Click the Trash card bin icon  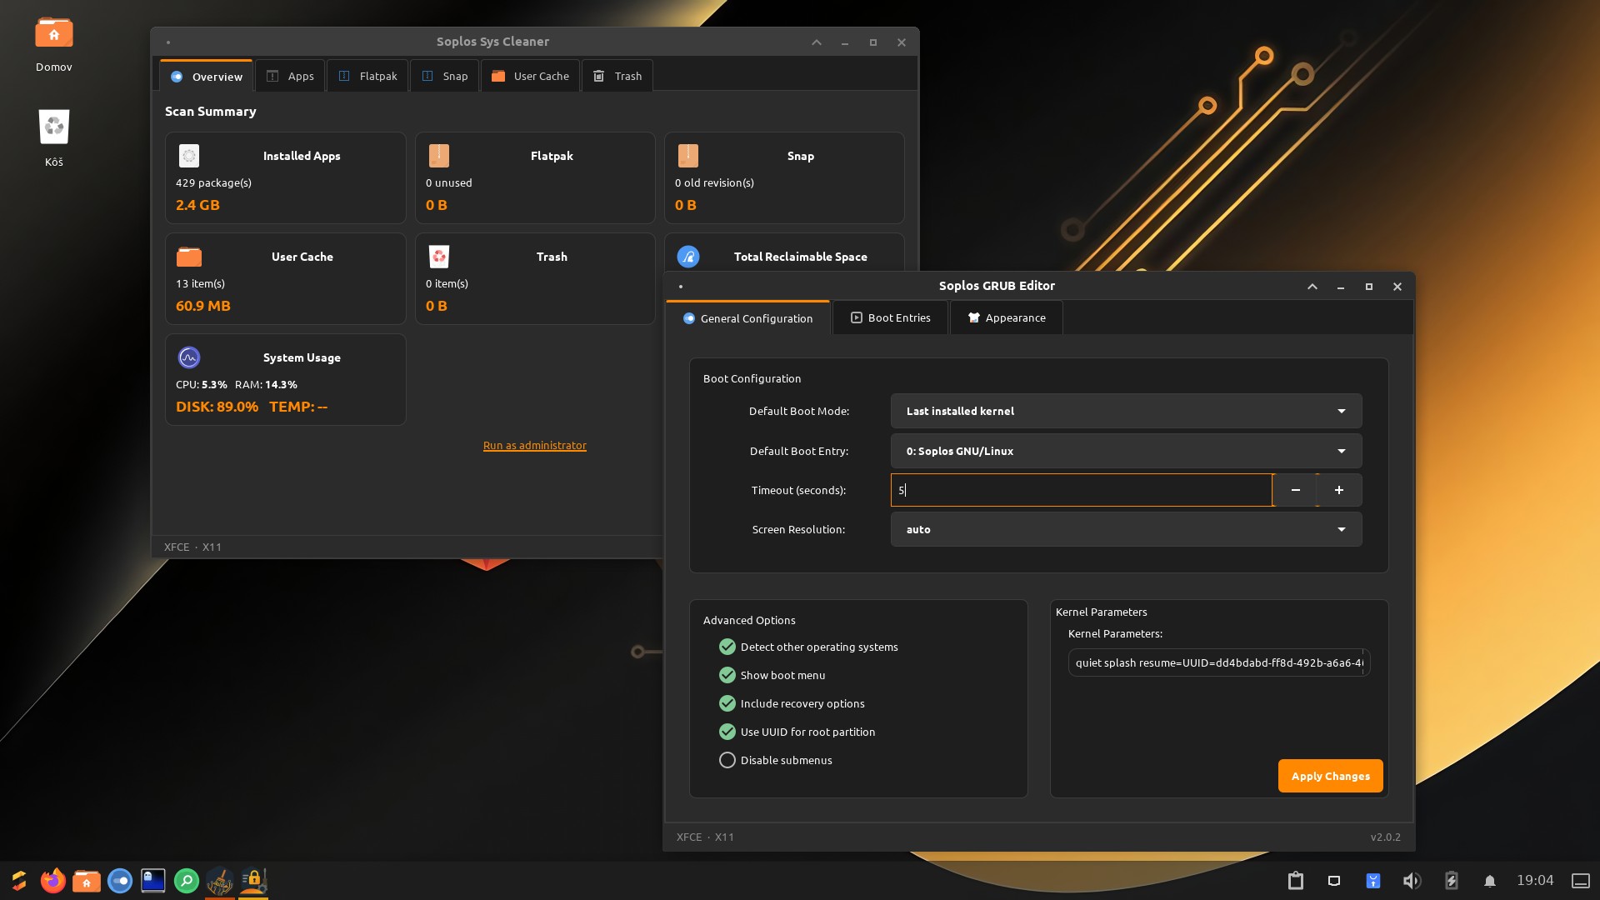pos(439,257)
